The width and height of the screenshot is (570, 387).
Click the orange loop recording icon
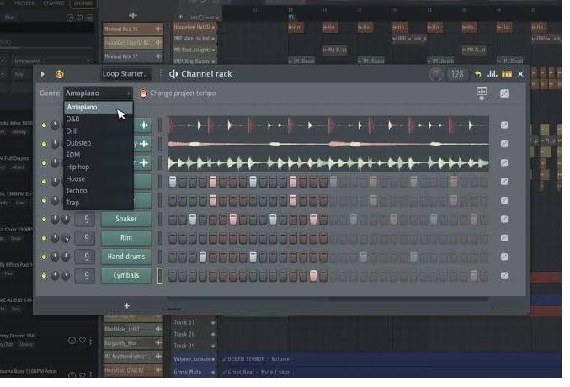pos(59,74)
